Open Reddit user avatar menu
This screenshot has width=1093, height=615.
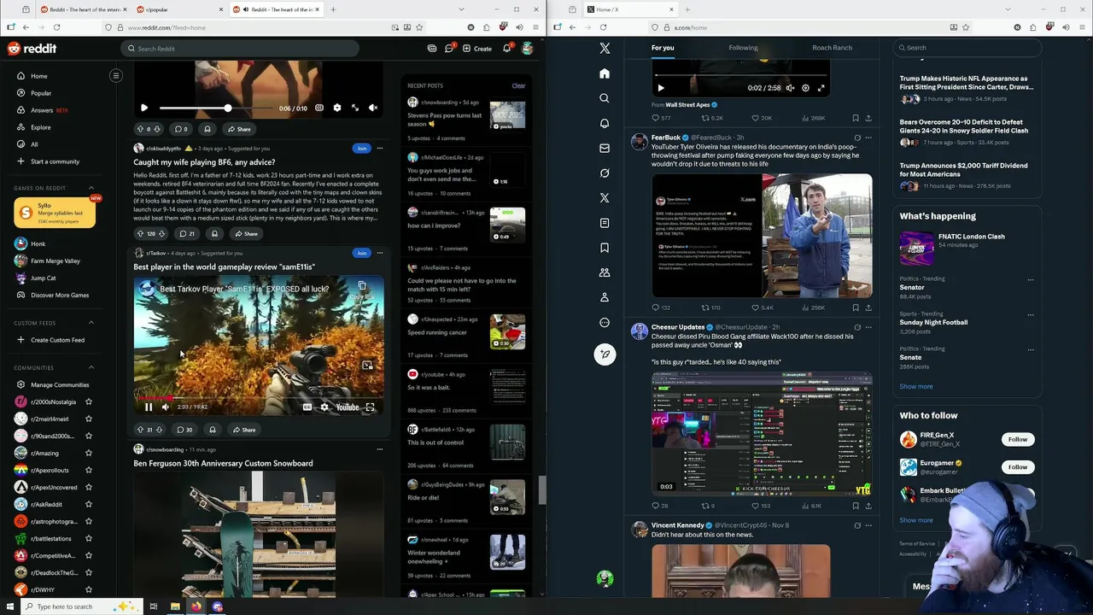[x=528, y=49]
